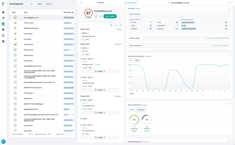
Task: Open the document reports icon in the sidebar
Action: pyautogui.click(x=3, y=36)
